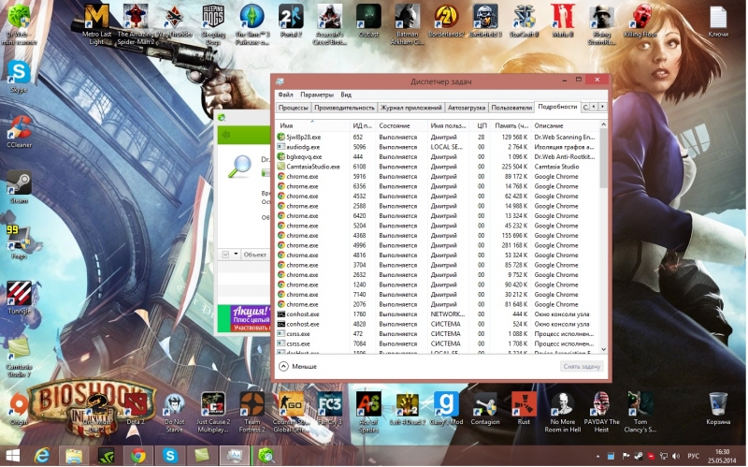Select the Подробности tab
This screenshot has height=467, width=748.
[557, 107]
